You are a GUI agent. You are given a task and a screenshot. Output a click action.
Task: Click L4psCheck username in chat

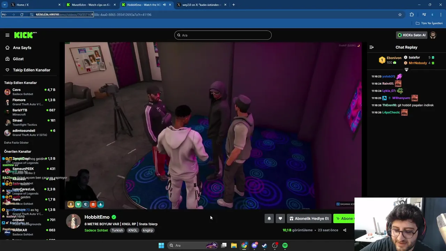click(391, 112)
